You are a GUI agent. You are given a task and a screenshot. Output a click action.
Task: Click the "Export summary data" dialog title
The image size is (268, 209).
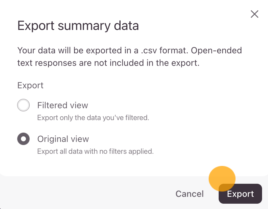coord(78,26)
